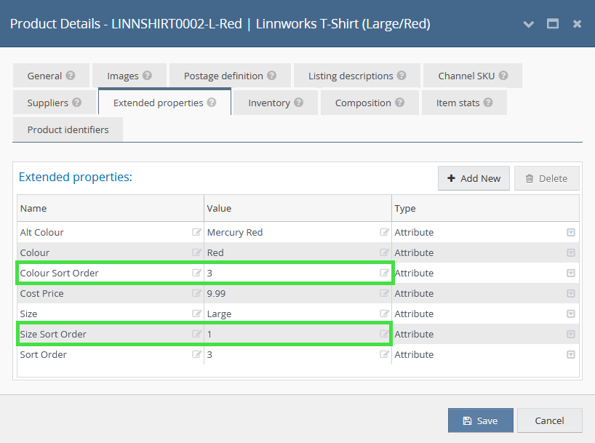595x443 pixels.
Task: Open Type dropdown for Alt Colour row
Action: click(571, 232)
